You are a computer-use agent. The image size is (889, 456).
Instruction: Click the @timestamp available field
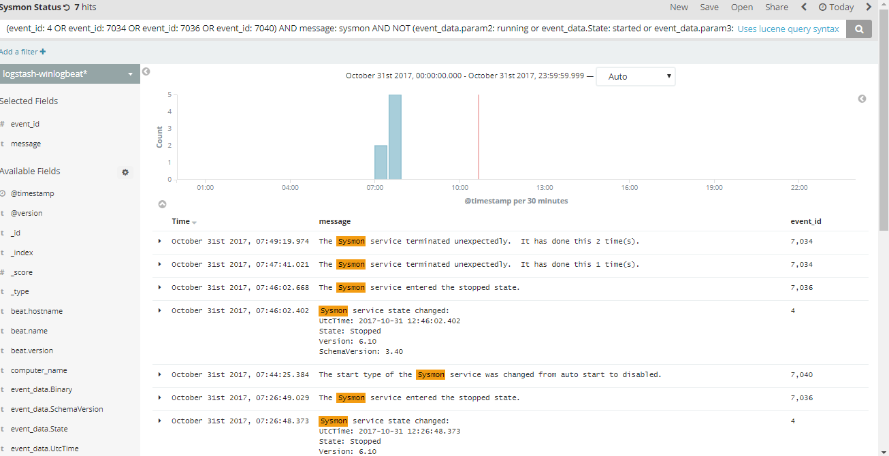[x=32, y=193]
